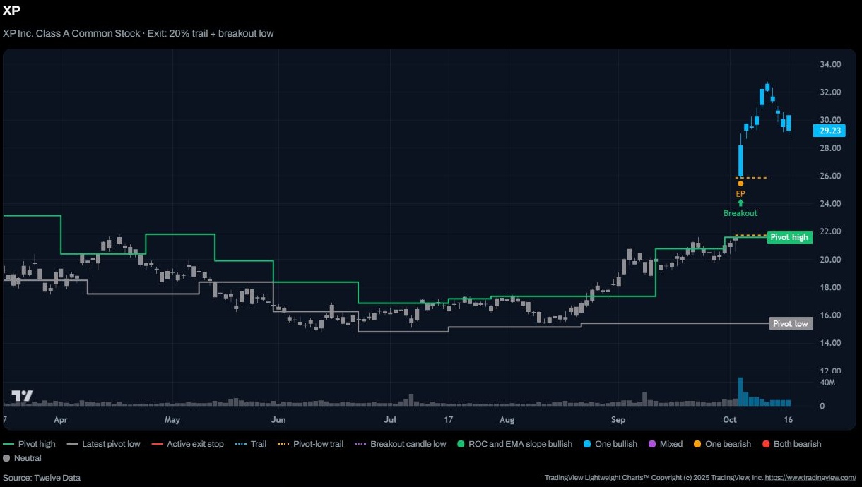This screenshot has width=862, height=487.
Task: Click the tall blue breakout volume bar
Action: tap(740, 392)
